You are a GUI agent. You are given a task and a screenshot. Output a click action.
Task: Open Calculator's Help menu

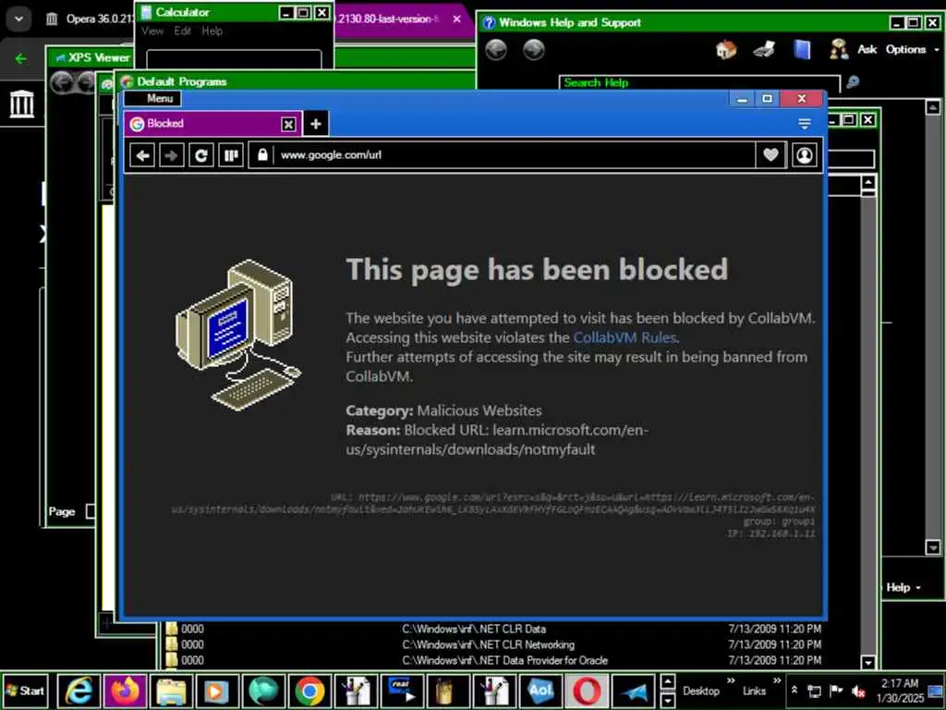pos(212,31)
